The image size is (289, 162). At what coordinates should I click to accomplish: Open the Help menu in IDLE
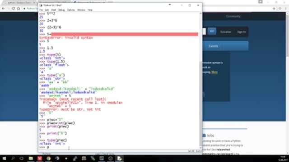point(90,10)
